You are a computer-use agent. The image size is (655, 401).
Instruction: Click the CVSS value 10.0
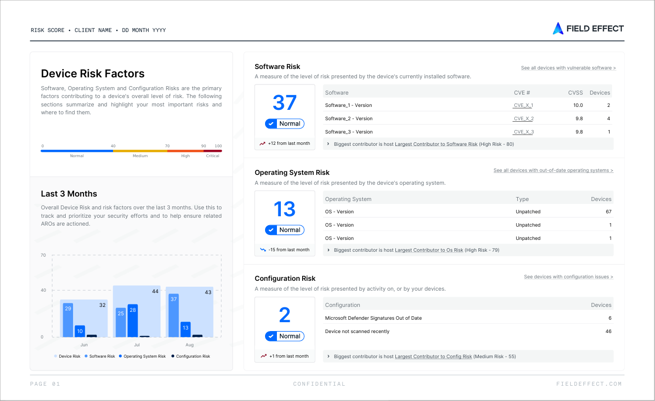pos(578,105)
